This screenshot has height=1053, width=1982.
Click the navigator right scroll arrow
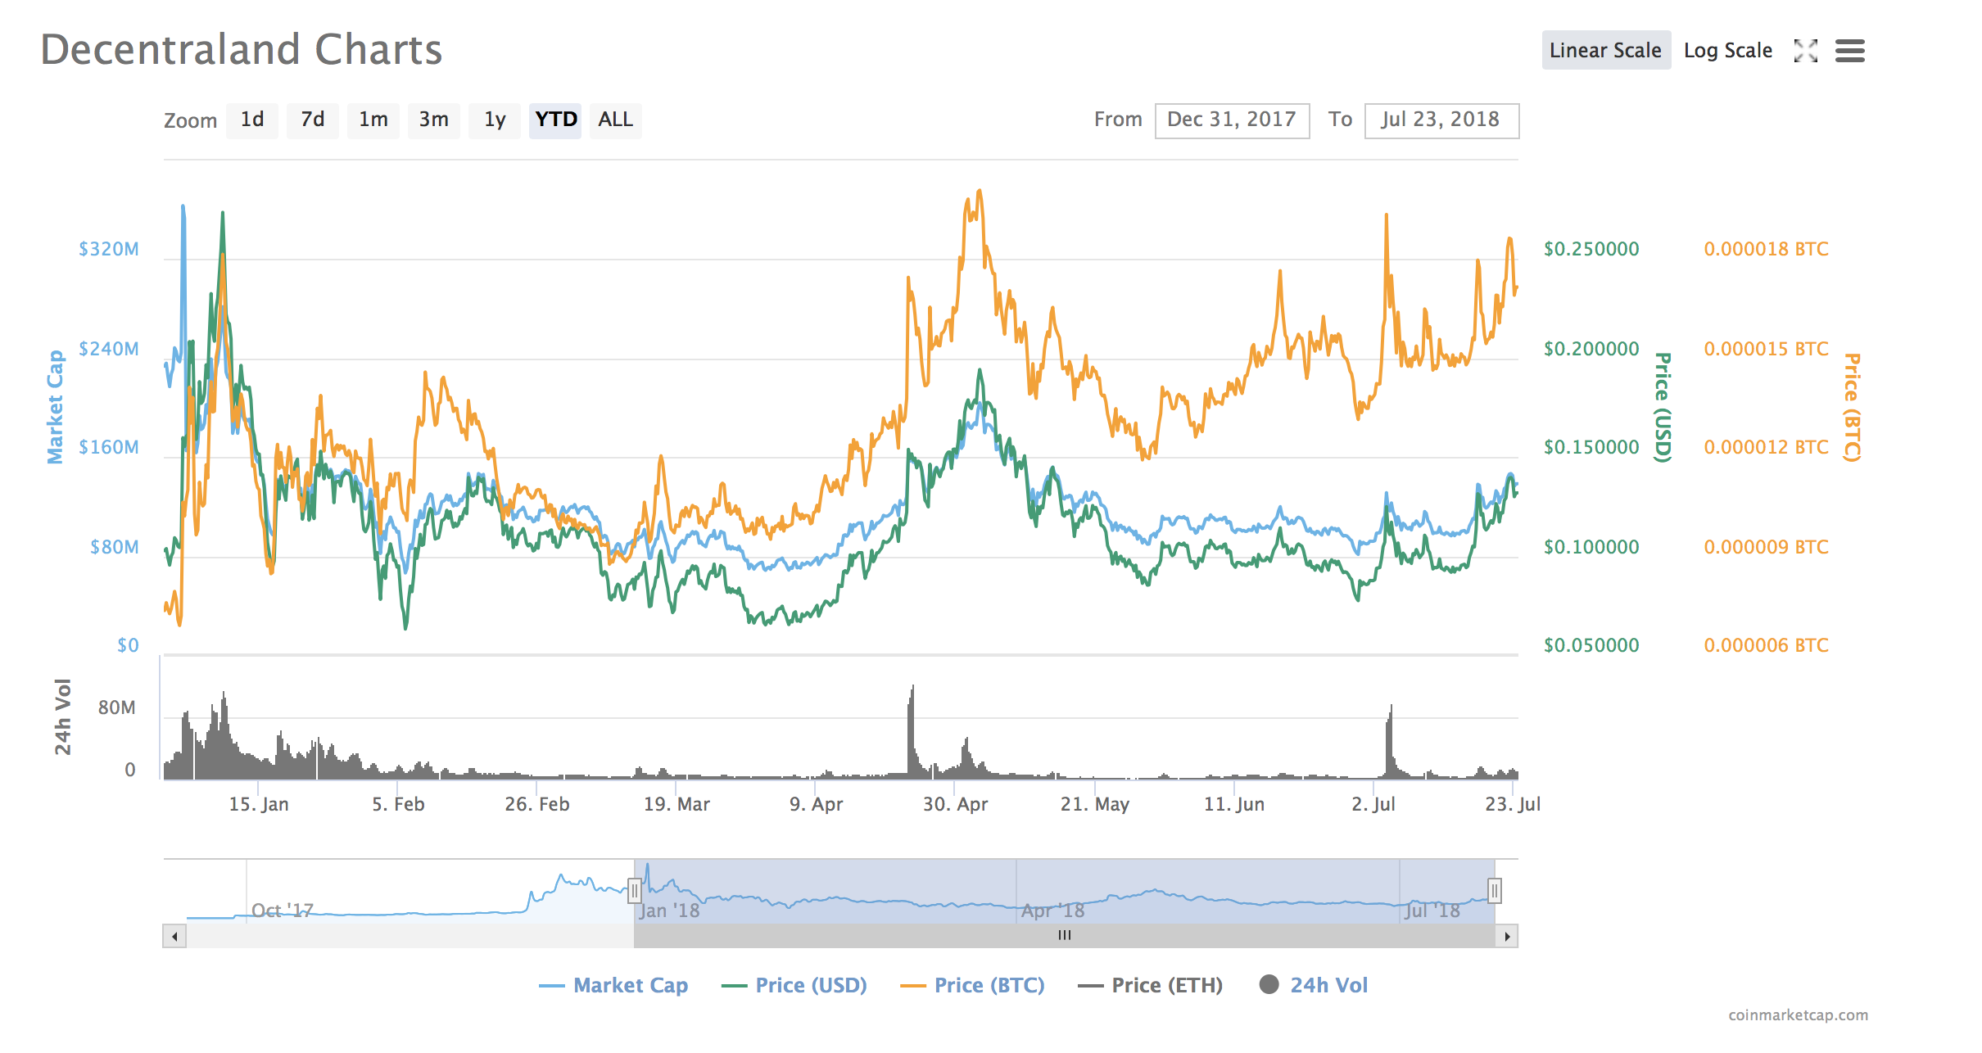pyautogui.click(x=1507, y=936)
